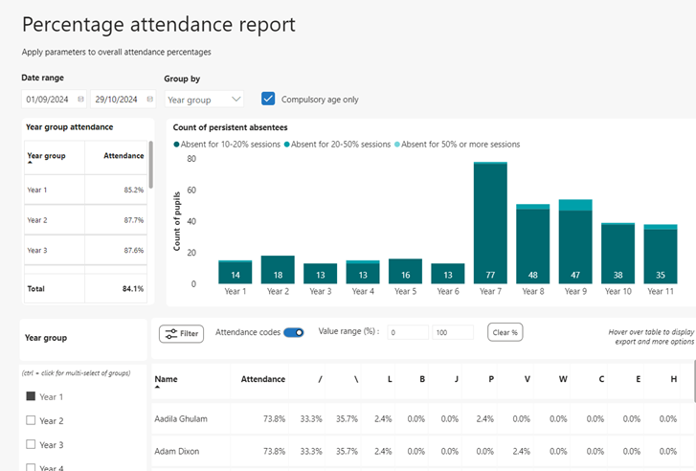Click the sort arrow under Name column
Viewport: 696px width, 471px height.
pyautogui.click(x=158, y=388)
